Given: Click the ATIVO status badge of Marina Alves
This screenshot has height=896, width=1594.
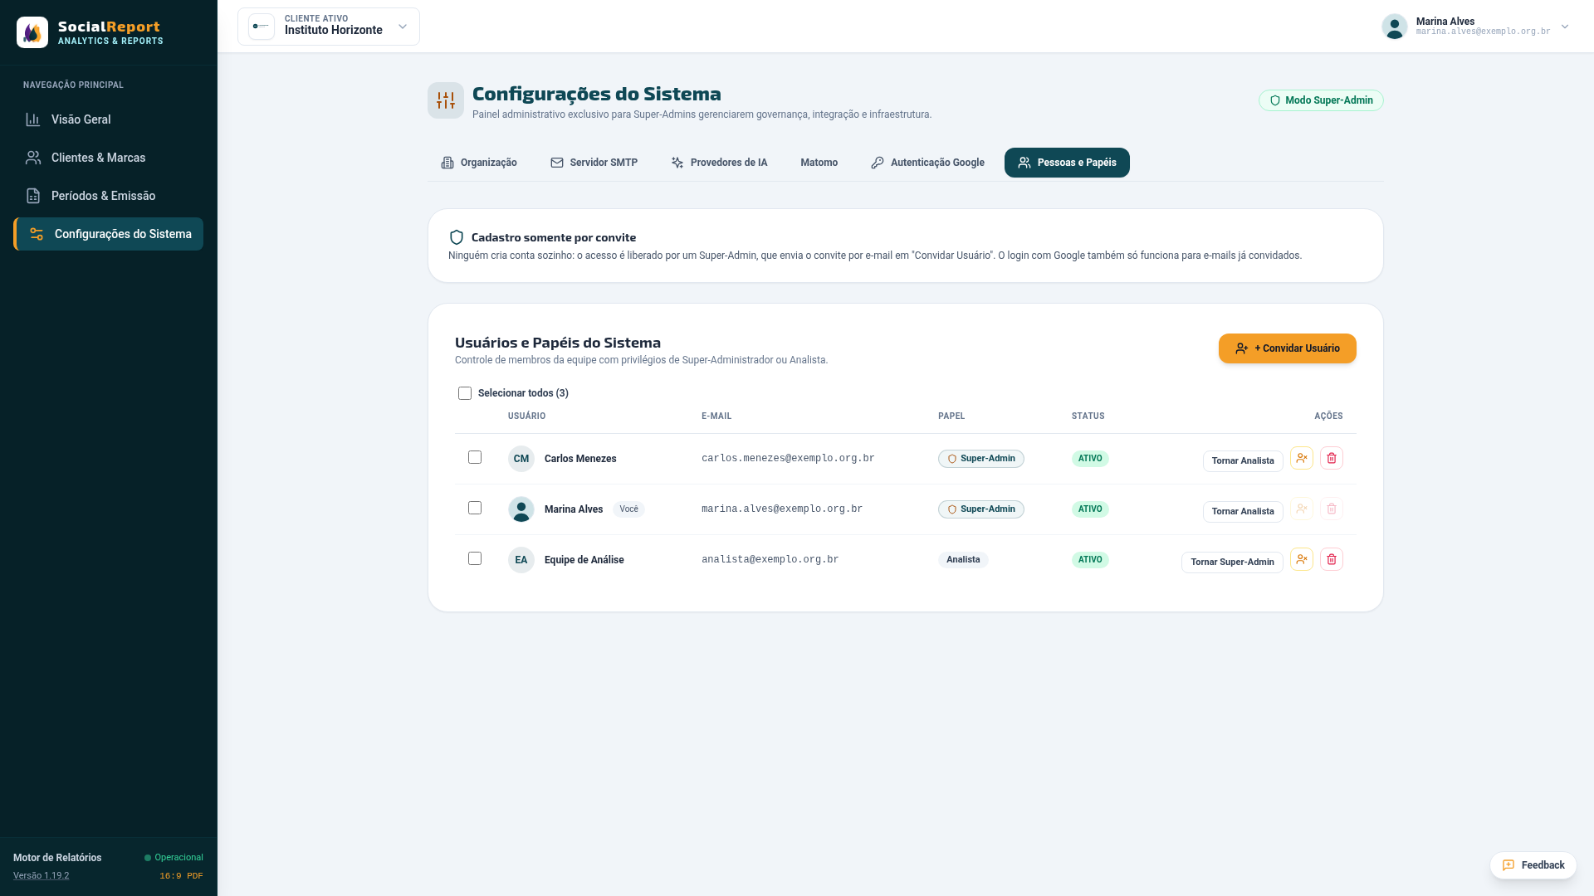Looking at the screenshot, I should coord(1090,509).
